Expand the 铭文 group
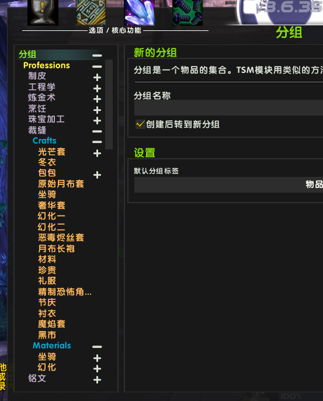Screen dimensions: 323x401 click(97, 380)
